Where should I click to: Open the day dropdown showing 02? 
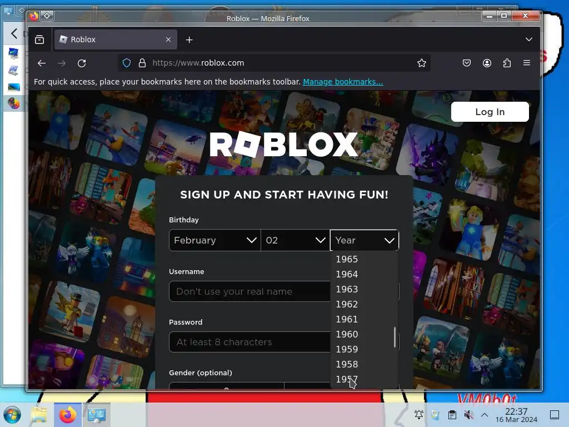(x=295, y=240)
